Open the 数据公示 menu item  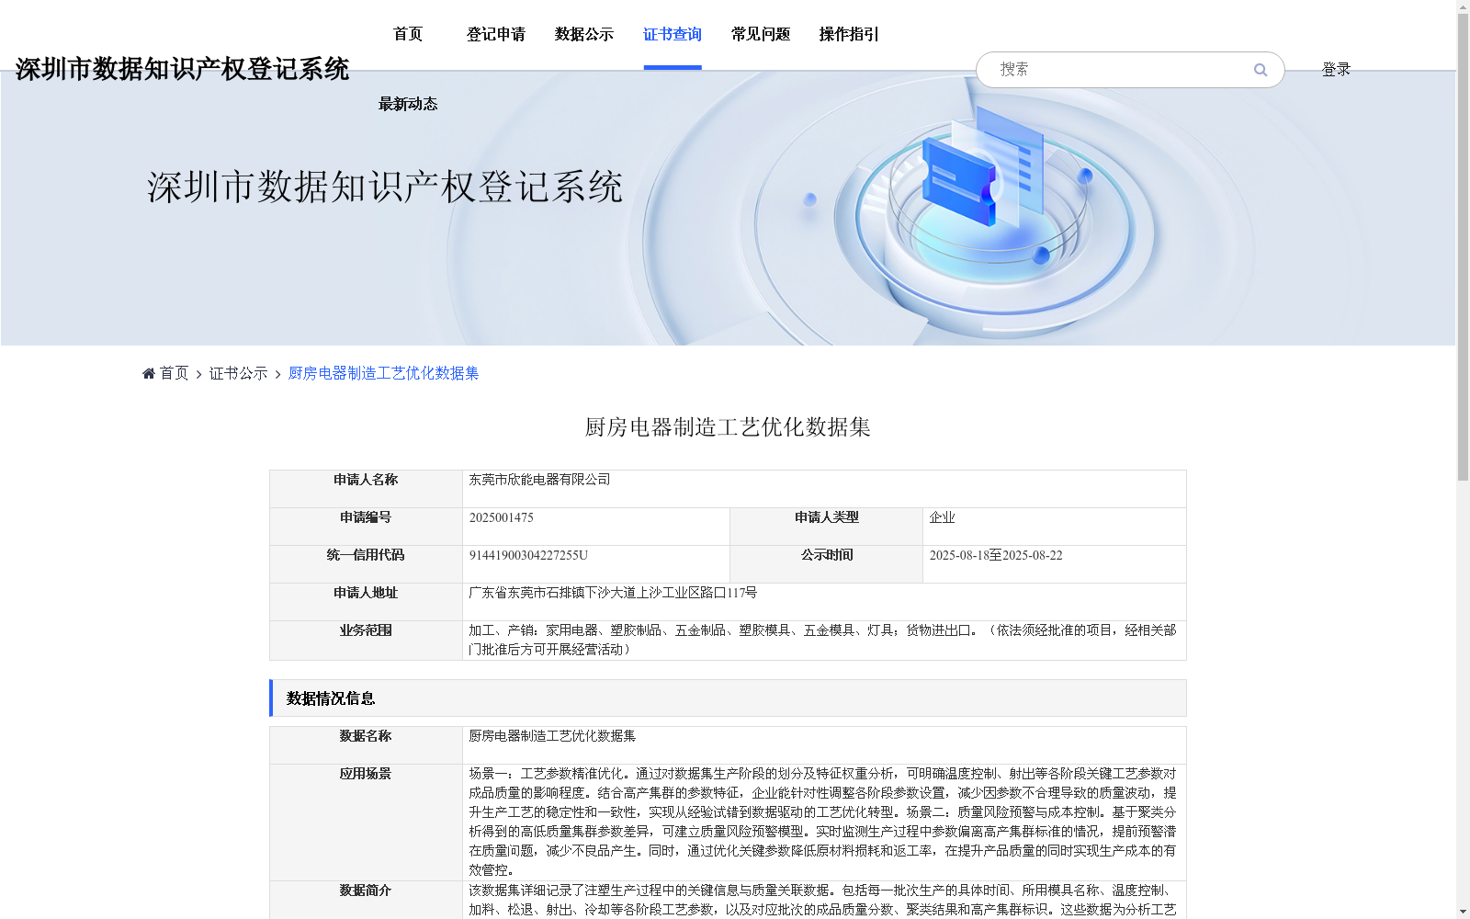[584, 34]
